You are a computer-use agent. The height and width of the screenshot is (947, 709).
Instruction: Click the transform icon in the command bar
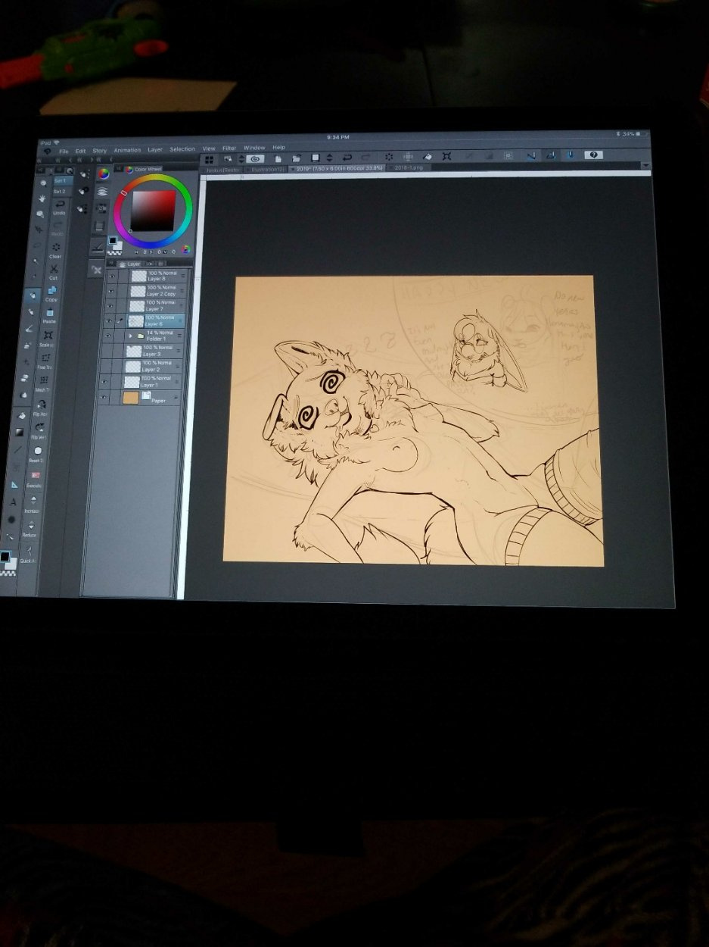coord(446,156)
